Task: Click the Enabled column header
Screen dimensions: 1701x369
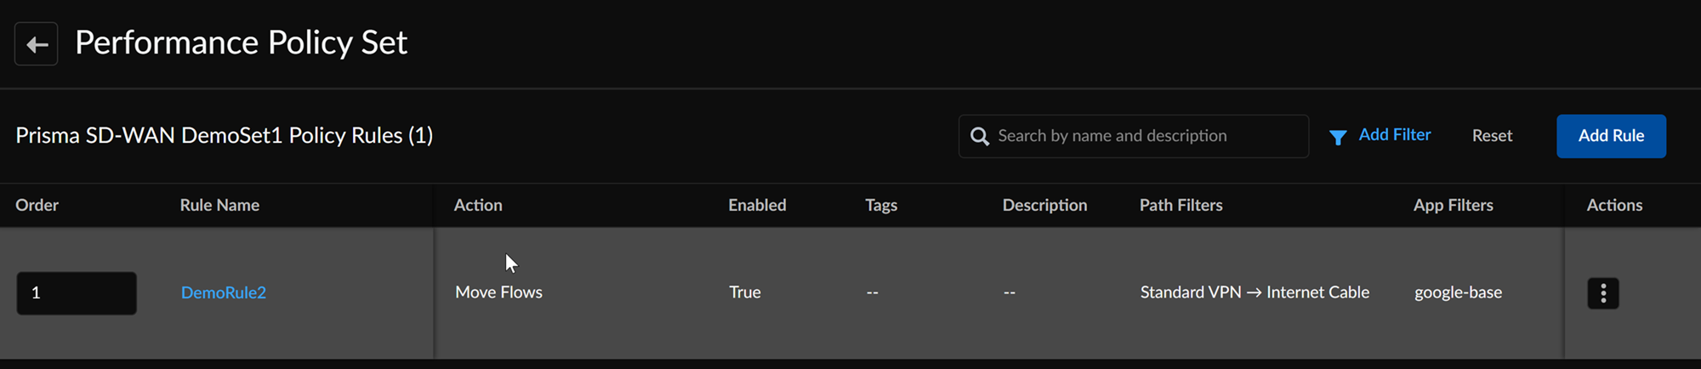Action: pyautogui.click(x=757, y=205)
